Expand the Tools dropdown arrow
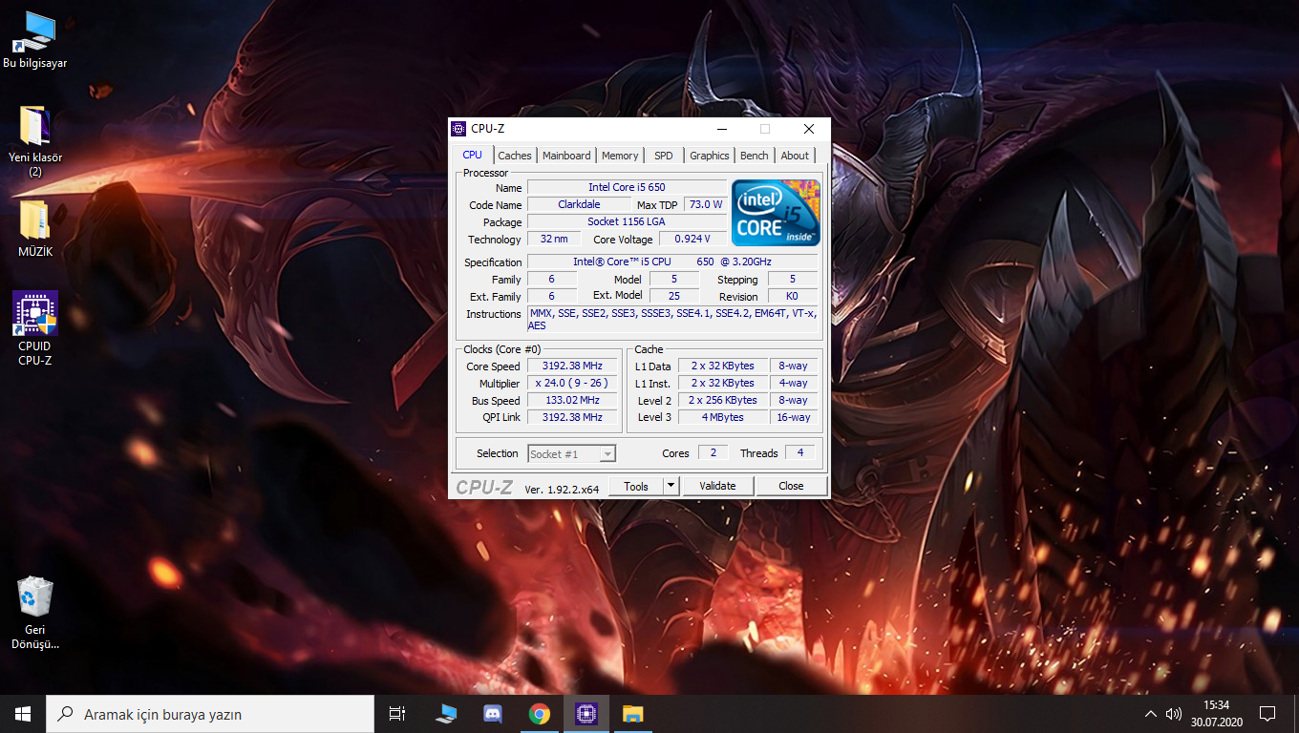This screenshot has height=733, width=1299. click(671, 486)
